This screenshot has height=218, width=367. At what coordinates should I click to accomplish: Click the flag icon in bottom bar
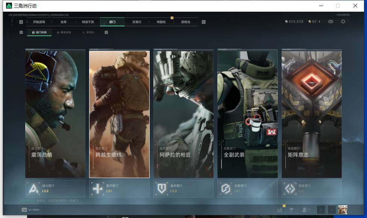tap(291, 210)
